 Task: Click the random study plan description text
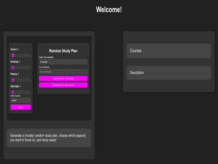(48, 138)
